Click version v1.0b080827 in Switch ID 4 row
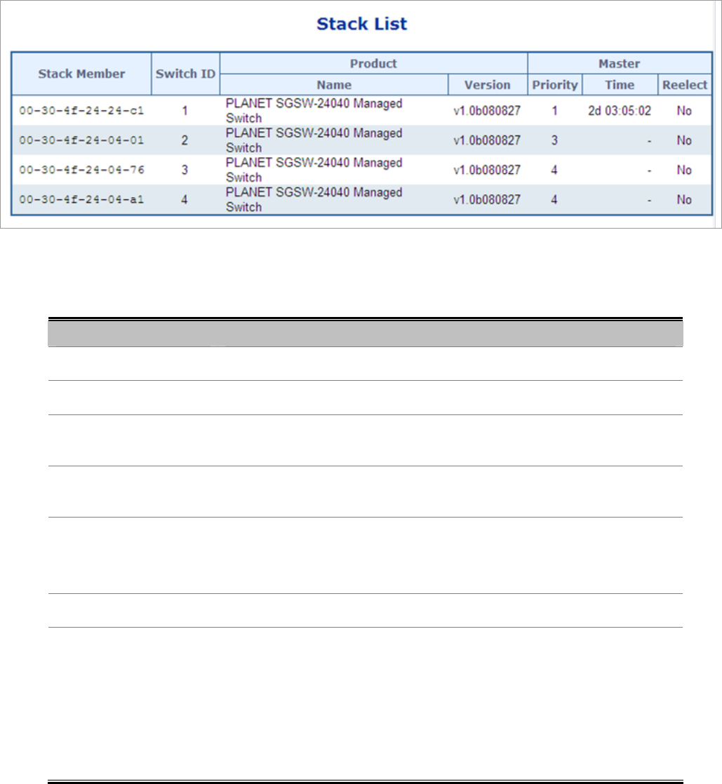 (487, 199)
